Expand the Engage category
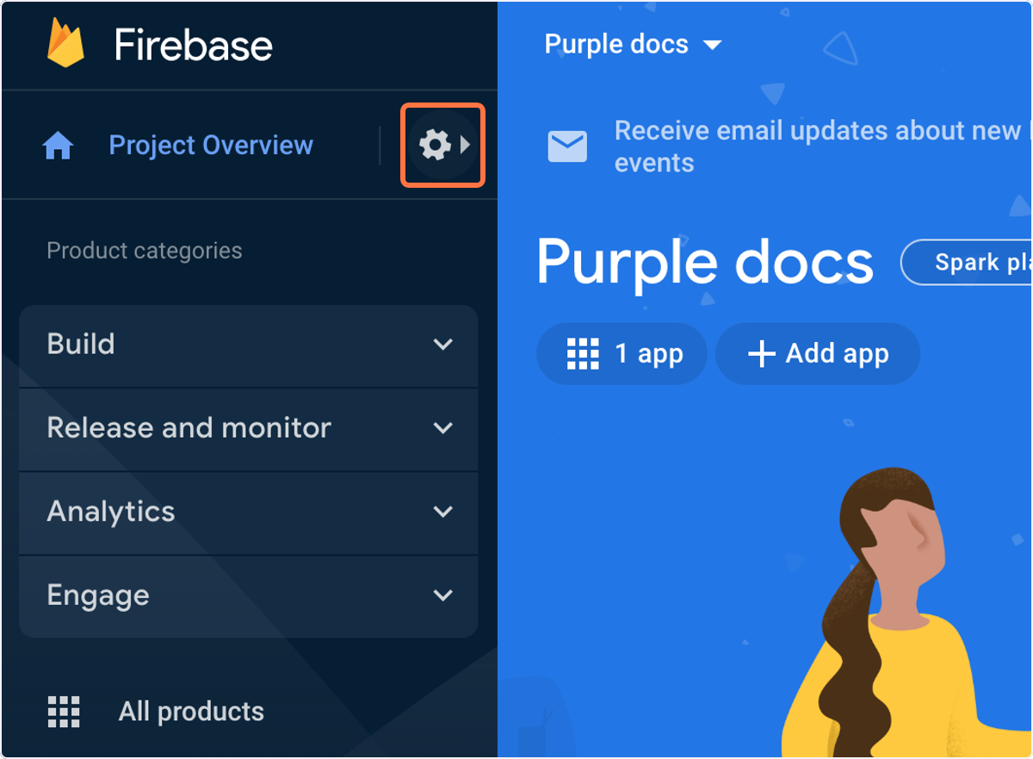This screenshot has height=759, width=1033. (248, 595)
